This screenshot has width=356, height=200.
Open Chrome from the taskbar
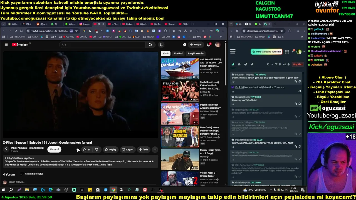click(113, 190)
